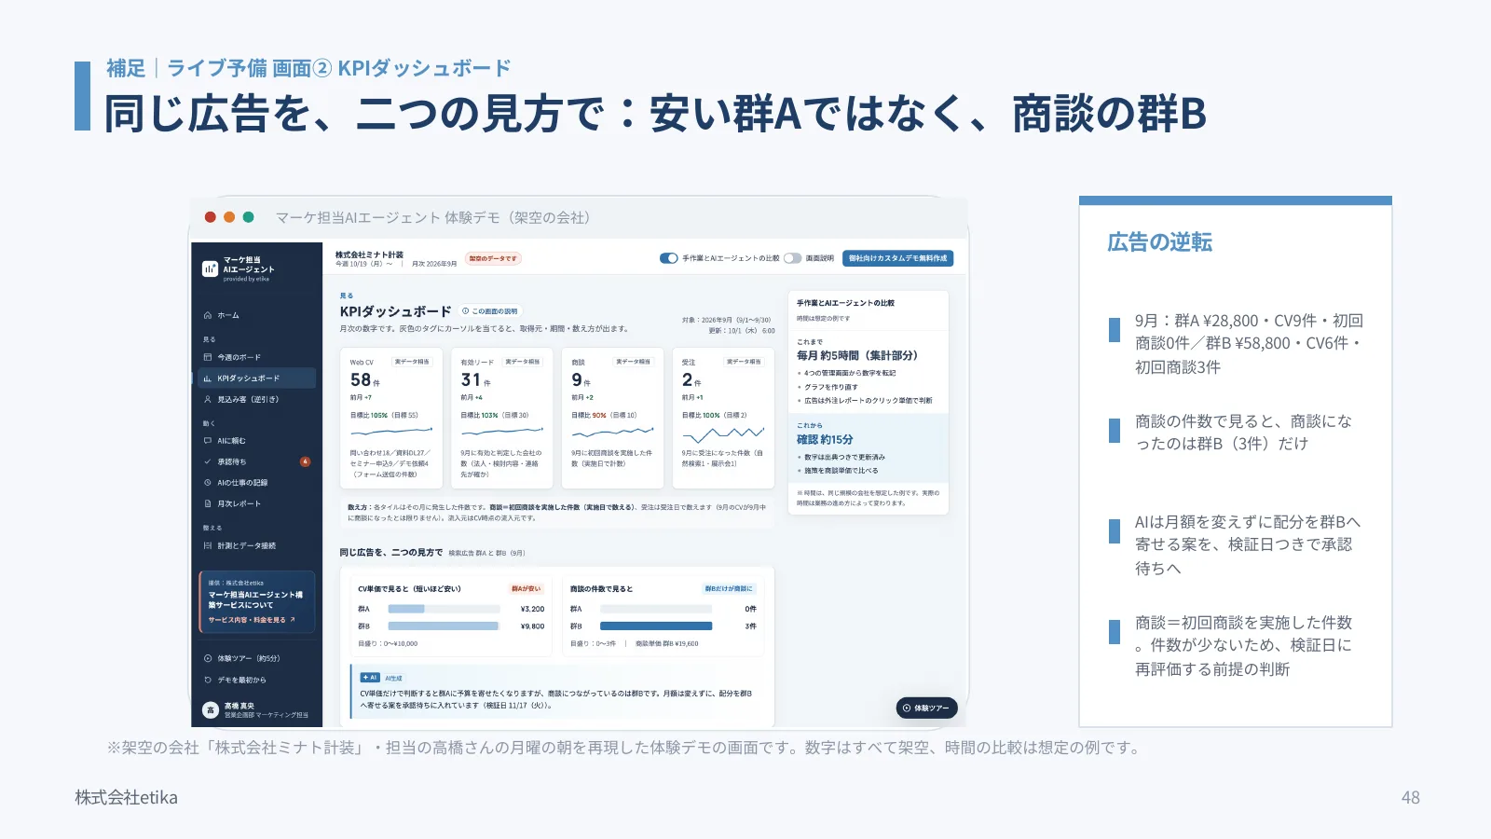1491x839 pixels.
Task: Click the green macOS window dot
Action: pos(249,217)
